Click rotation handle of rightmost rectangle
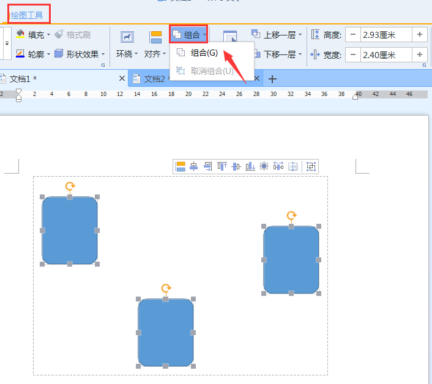Screen dimensions: 432x384 pyautogui.click(x=291, y=215)
